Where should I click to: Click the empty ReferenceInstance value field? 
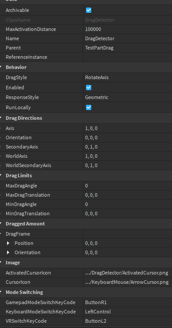coord(127,57)
